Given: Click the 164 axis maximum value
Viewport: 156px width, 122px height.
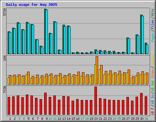Looking at the screenshot, I should [5, 58].
